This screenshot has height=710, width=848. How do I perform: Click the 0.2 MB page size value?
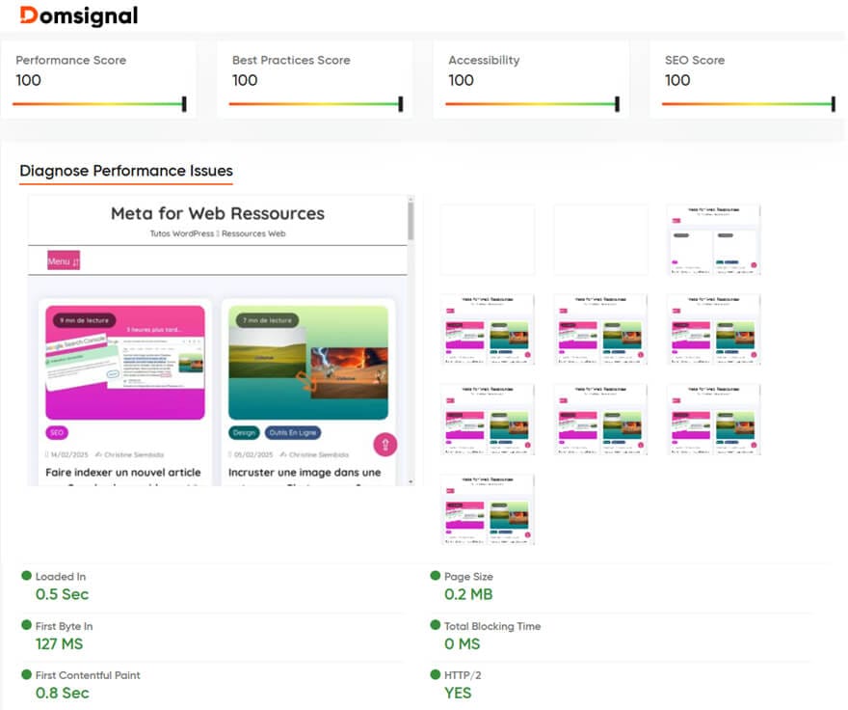click(468, 594)
